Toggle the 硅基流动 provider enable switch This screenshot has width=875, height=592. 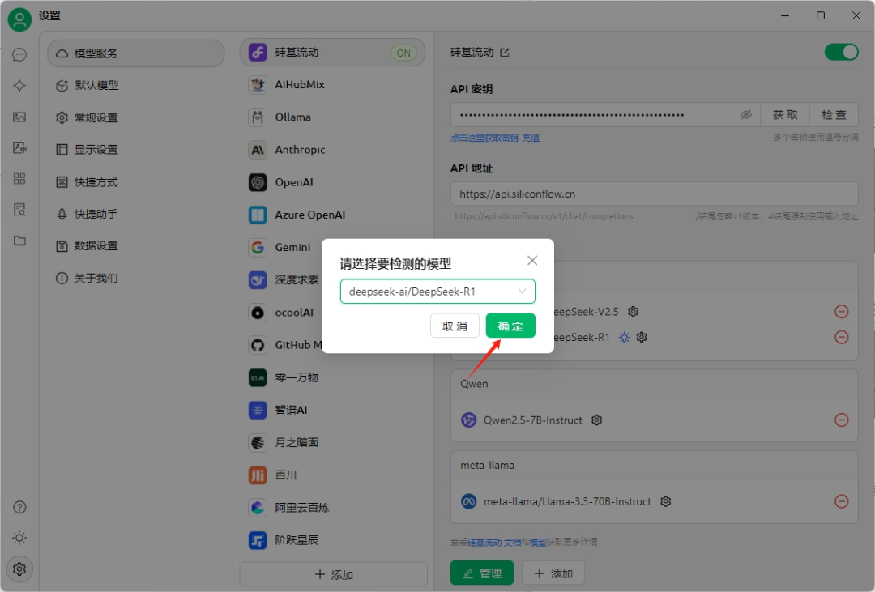point(842,53)
